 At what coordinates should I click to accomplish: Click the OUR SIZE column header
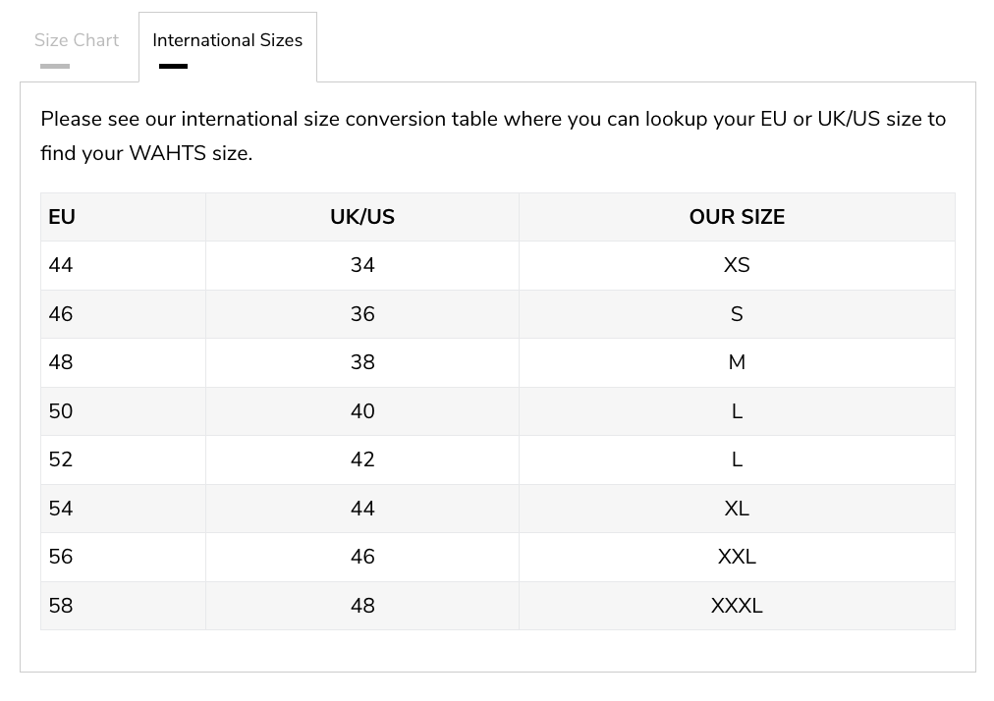[737, 217]
